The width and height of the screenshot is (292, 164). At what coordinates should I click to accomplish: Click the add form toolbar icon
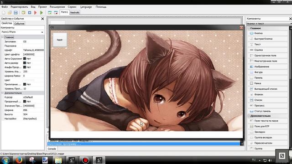click(x=50, y=12)
